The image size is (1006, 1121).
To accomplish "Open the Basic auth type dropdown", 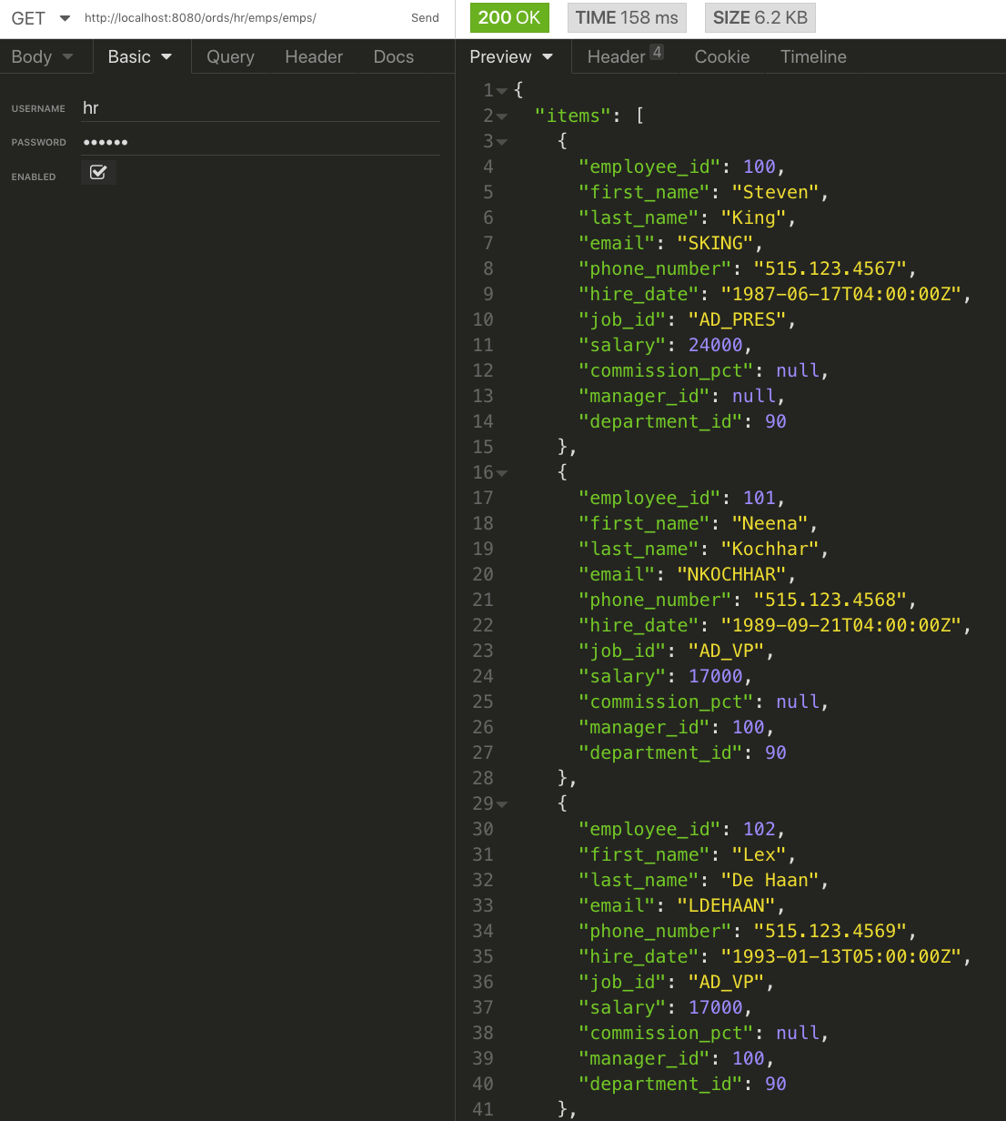I will [x=140, y=56].
